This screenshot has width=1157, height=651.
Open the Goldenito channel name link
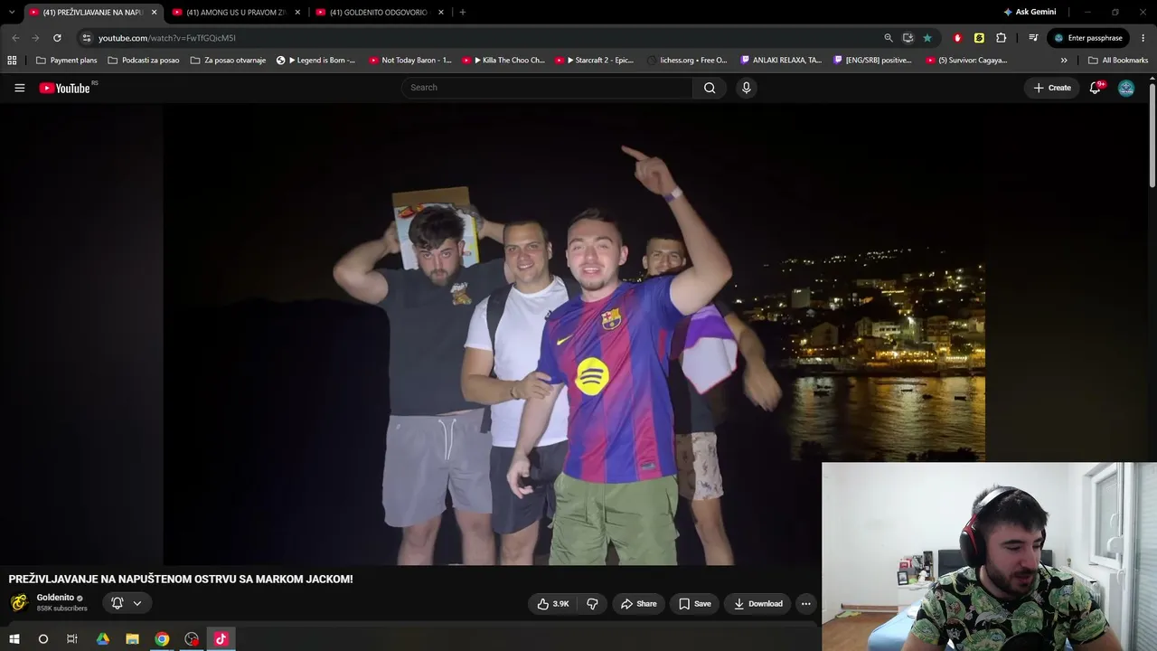[55, 598]
